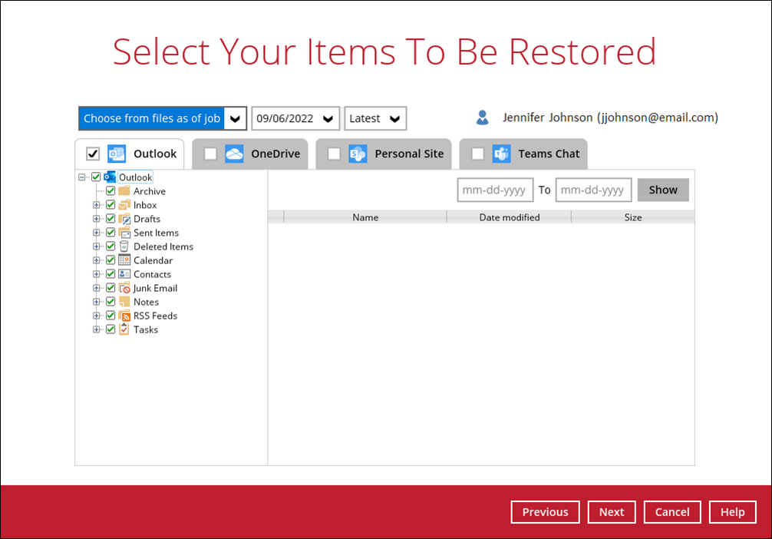Click the Show button
This screenshot has width=772, height=539.
click(x=663, y=190)
